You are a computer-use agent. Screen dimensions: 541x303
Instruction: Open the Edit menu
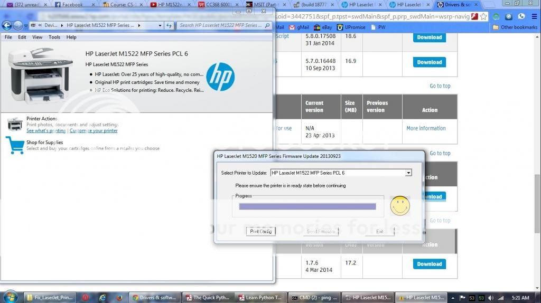coord(22,37)
